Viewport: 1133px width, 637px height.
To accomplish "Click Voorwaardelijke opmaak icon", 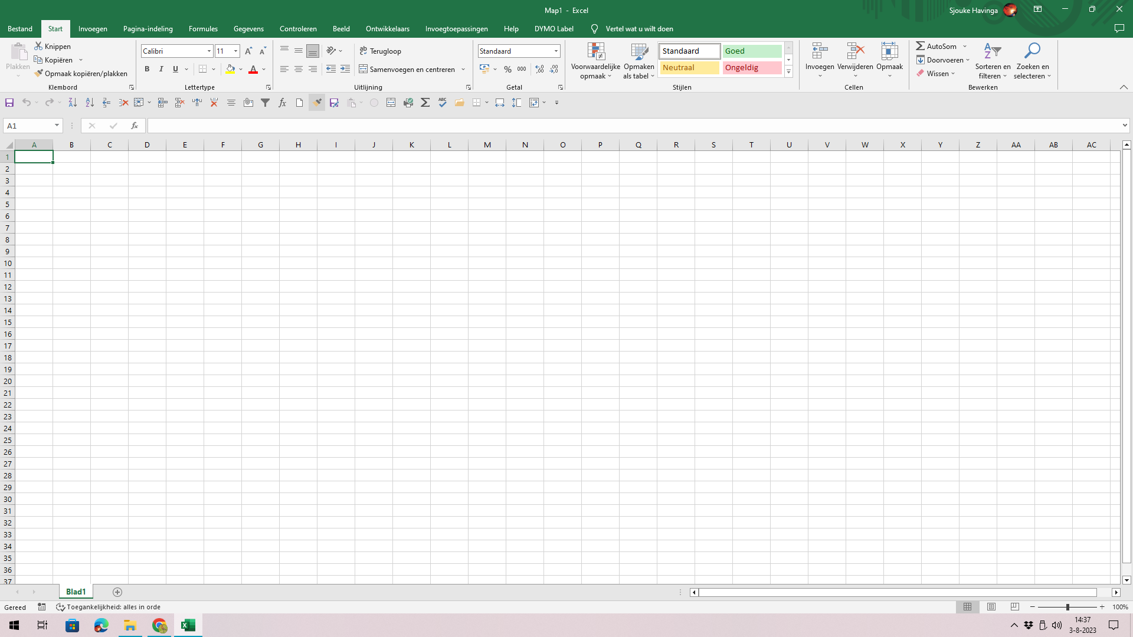I will [x=595, y=52].
